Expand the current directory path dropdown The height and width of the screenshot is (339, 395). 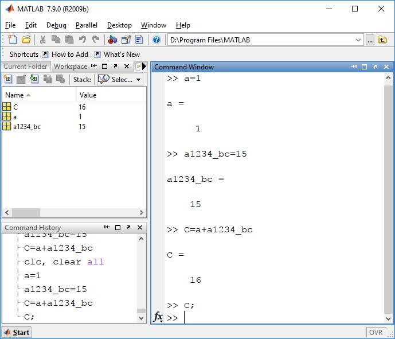(x=358, y=40)
